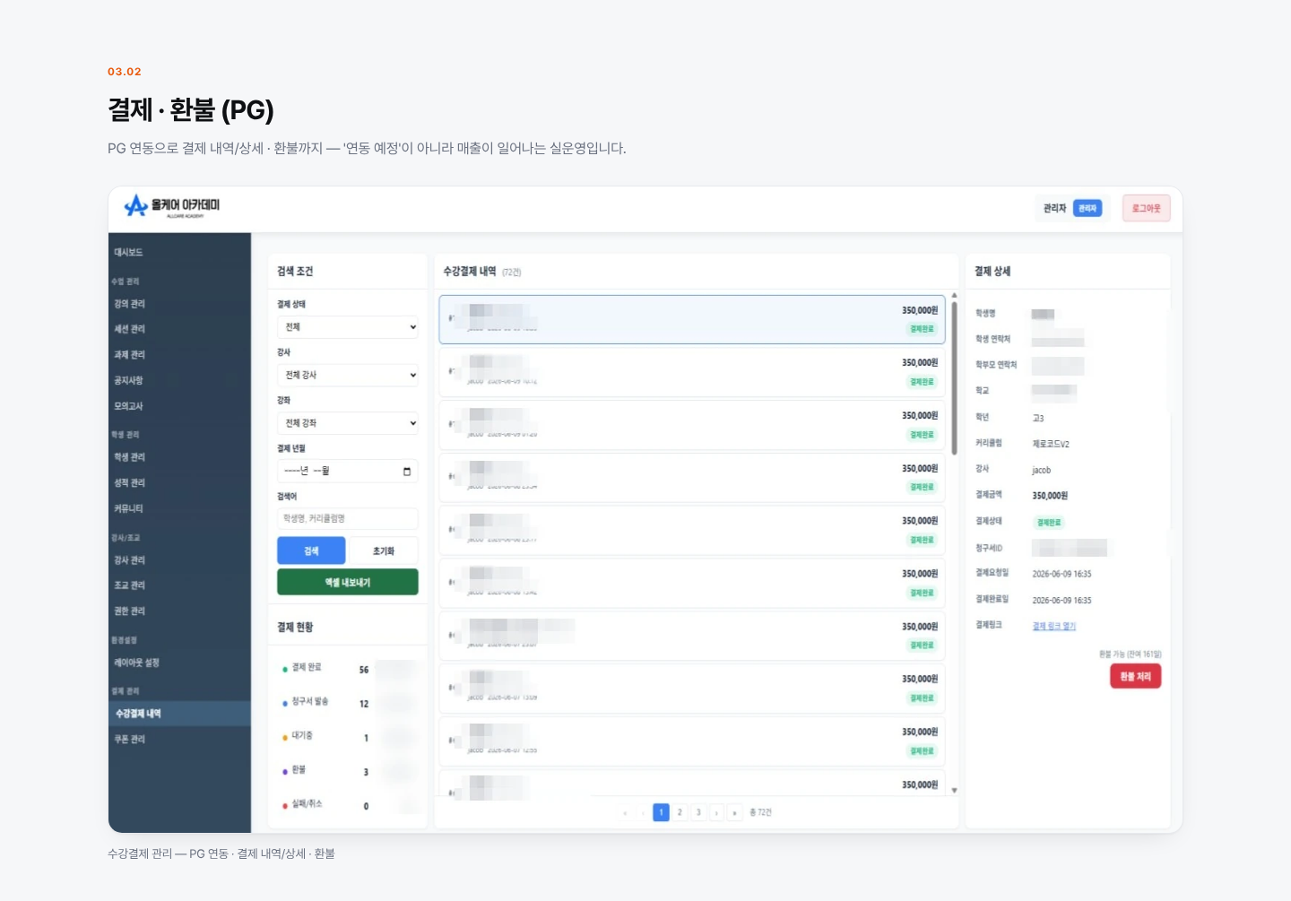Click the 로그아웃 button
The image size is (1291, 901).
tap(1146, 209)
